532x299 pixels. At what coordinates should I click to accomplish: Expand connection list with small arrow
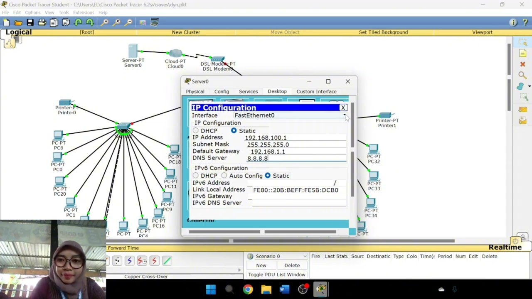(239, 270)
